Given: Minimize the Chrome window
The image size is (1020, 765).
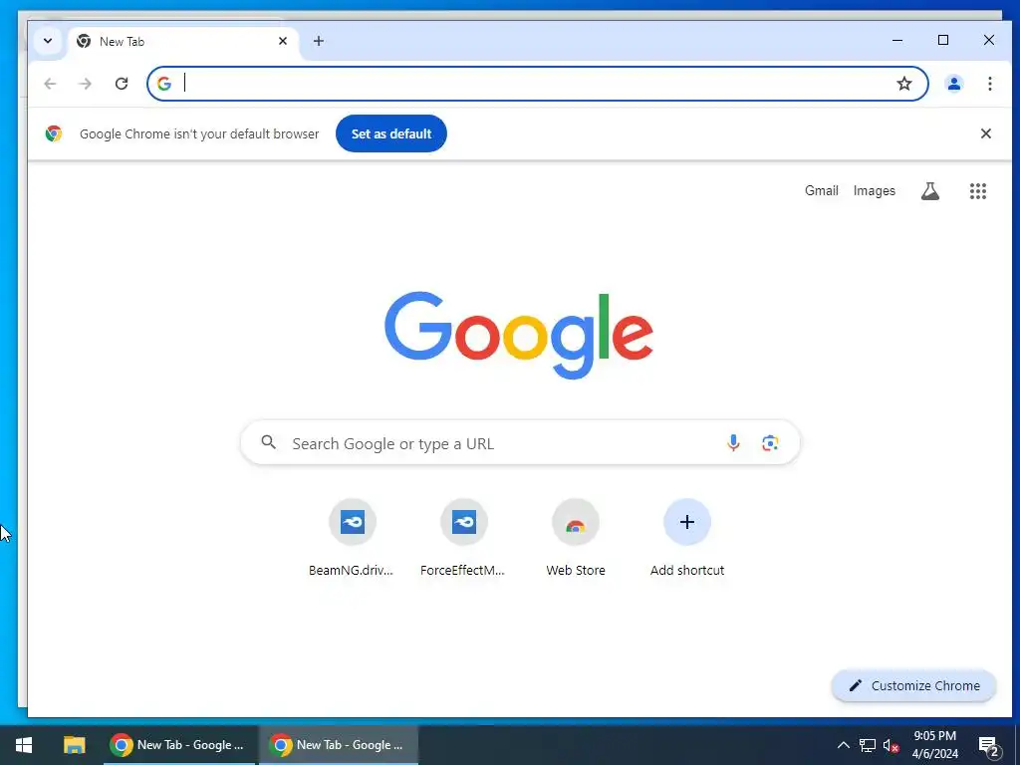Looking at the screenshot, I should [897, 40].
